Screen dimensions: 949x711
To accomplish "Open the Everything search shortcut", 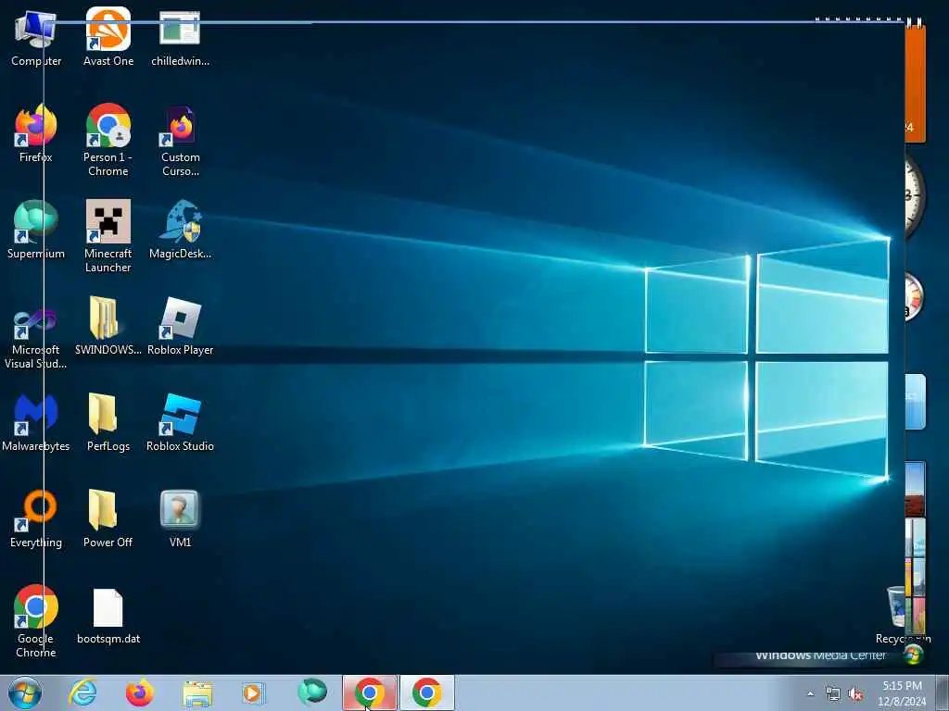I will (x=36, y=518).
